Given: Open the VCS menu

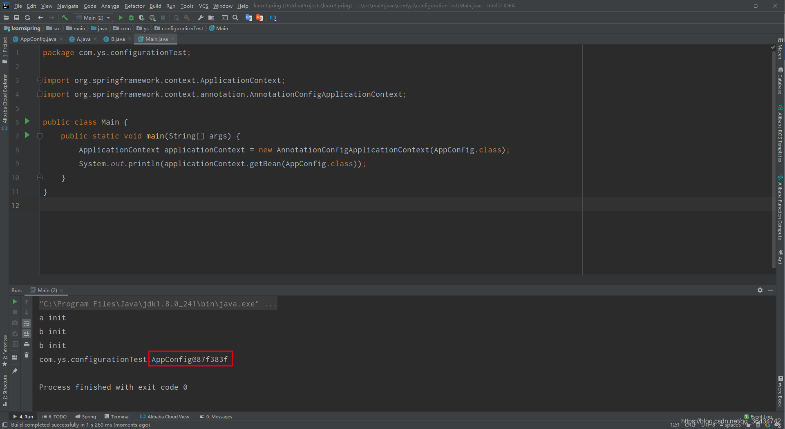Looking at the screenshot, I should pyautogui.click(x=204, y=6).
